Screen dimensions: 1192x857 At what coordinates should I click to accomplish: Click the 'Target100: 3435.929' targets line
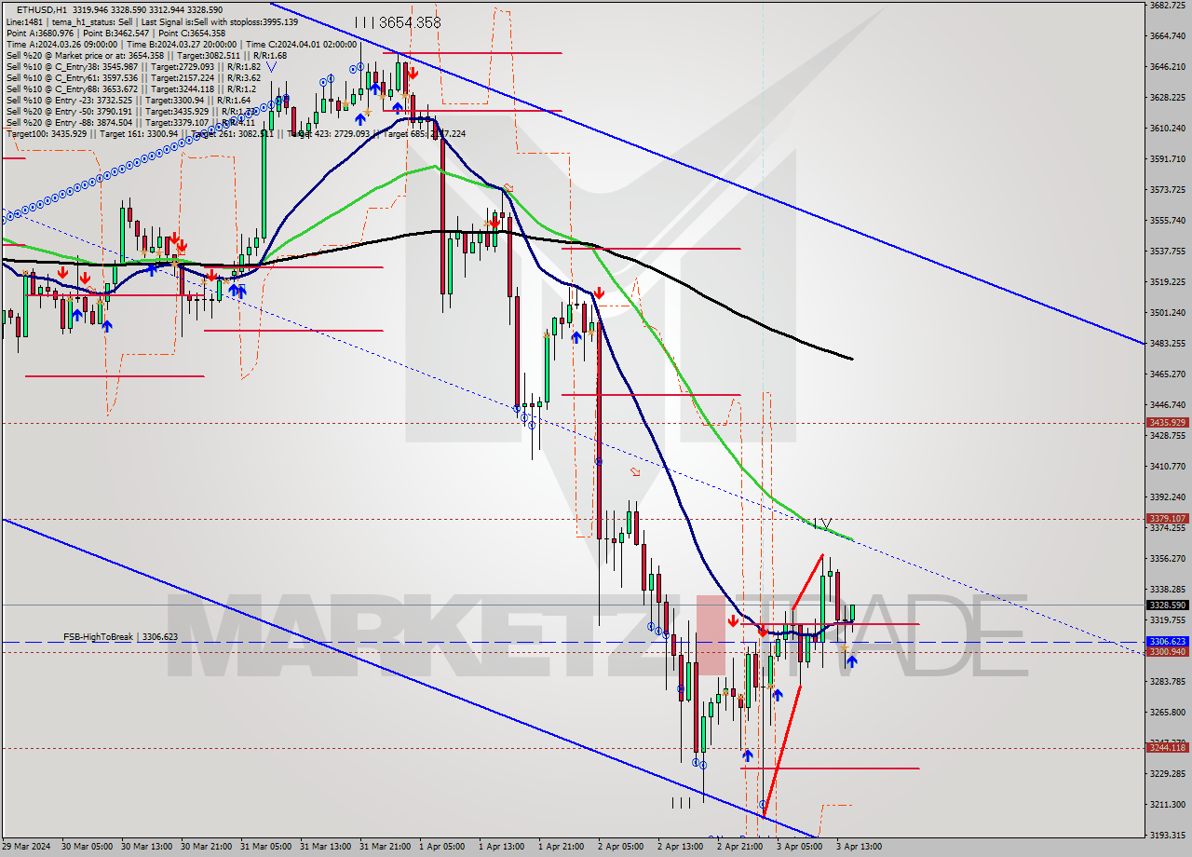tap(236, 133)
